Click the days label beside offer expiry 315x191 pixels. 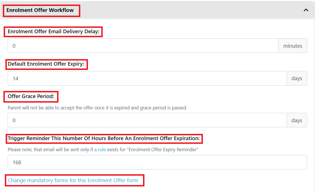tap(297, 78)
